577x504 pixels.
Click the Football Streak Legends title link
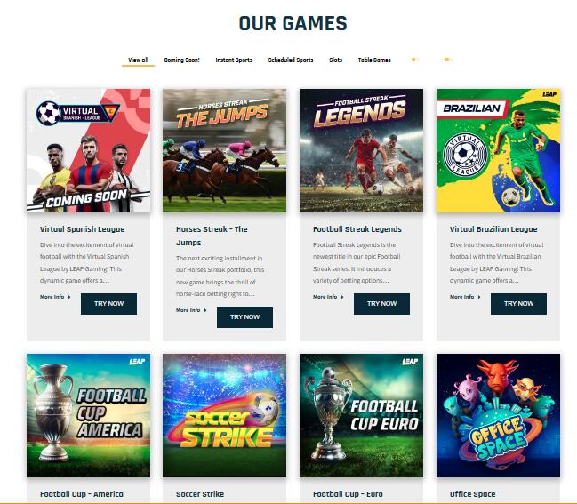click(x=357, y=228)
